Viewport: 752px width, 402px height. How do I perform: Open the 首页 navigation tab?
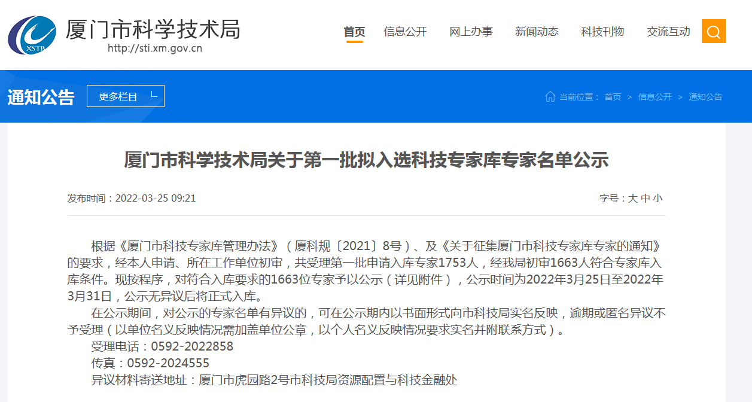[x=354, y=32]
